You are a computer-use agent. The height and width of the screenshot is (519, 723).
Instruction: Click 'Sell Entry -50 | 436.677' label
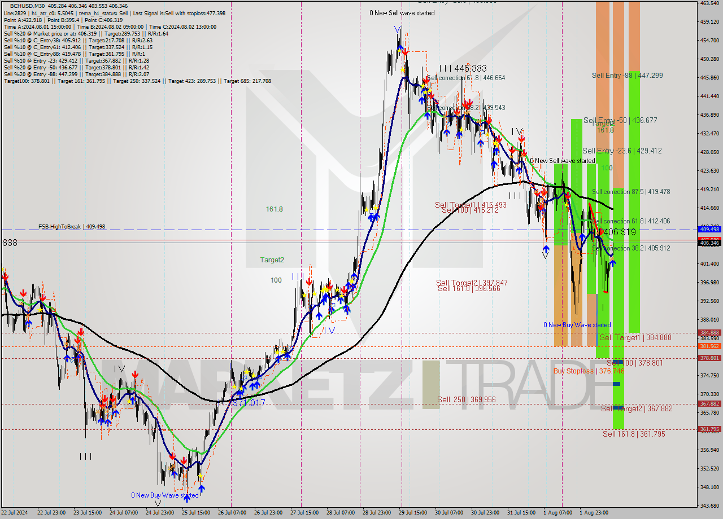(x=620, y=121)
